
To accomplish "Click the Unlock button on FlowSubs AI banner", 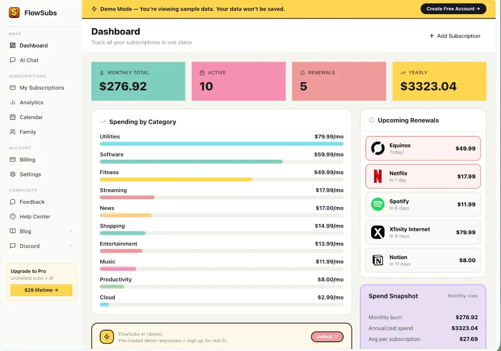I will tap(327, 337).
